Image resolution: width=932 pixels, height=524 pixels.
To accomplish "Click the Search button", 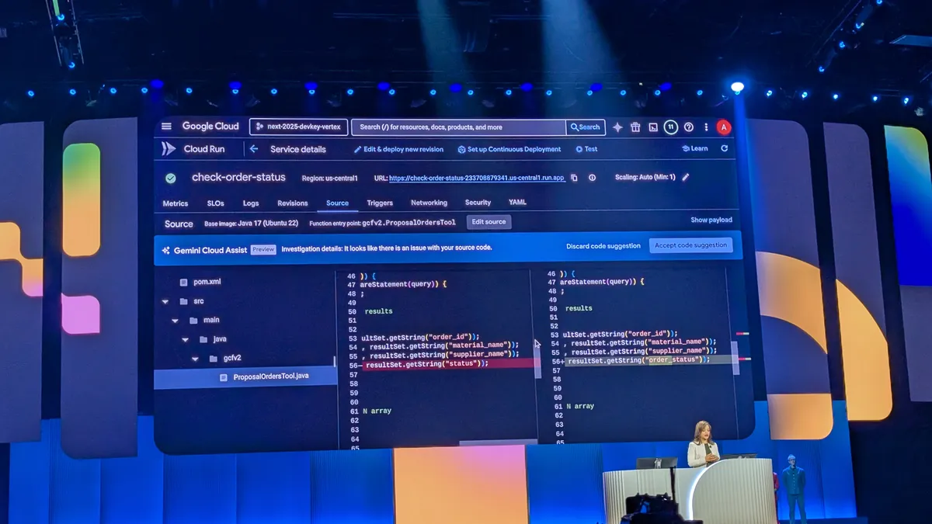I will [586, 127].
